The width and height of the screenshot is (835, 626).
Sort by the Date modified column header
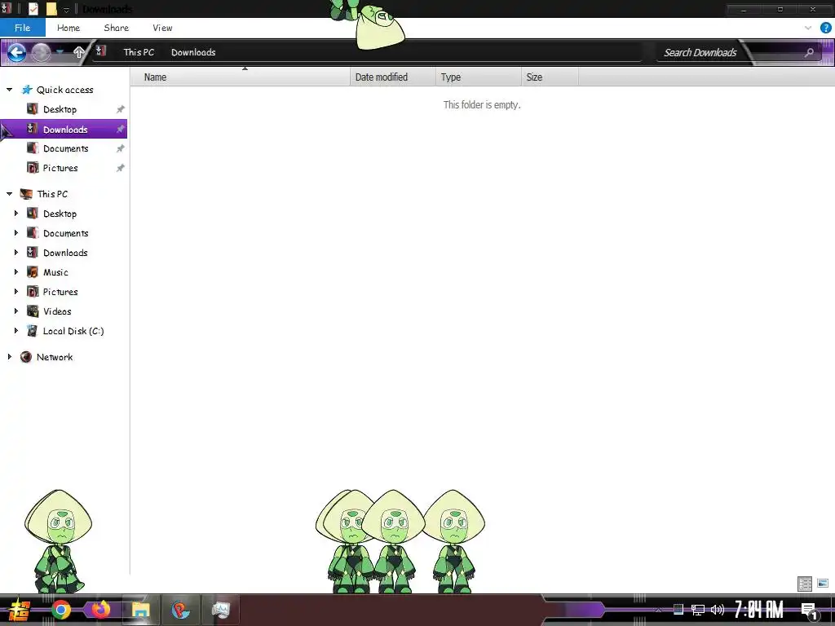[x=392, y=77]
